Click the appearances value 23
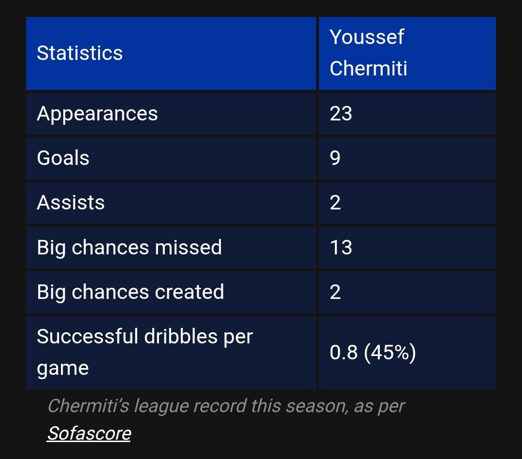 pos(341,114)
